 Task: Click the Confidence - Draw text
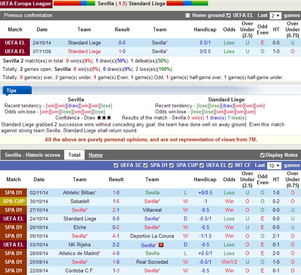(75, 118)
